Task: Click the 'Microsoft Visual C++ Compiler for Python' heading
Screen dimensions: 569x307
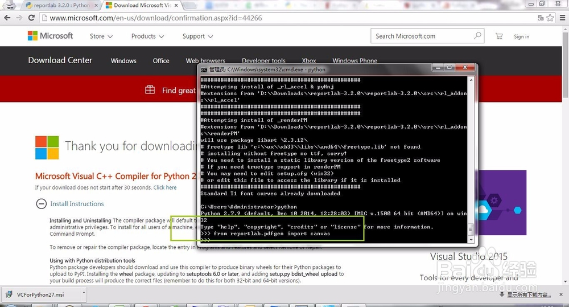Action: [x=116, y=176]
